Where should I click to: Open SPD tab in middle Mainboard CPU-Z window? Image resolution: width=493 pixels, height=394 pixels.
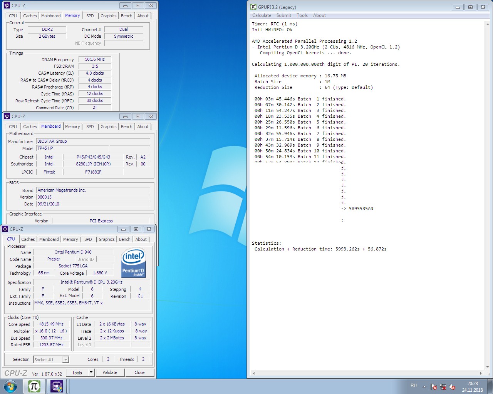pos(90,127)
